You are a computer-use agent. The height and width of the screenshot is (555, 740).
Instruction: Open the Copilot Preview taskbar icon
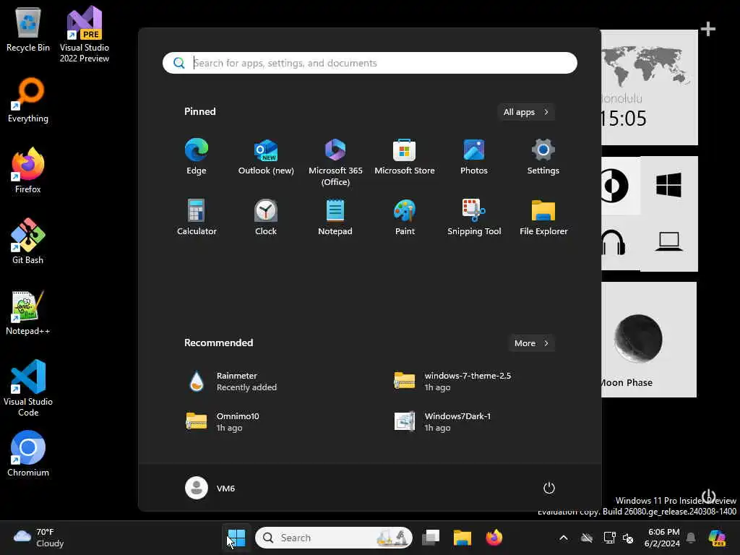(x=717, y=538)
